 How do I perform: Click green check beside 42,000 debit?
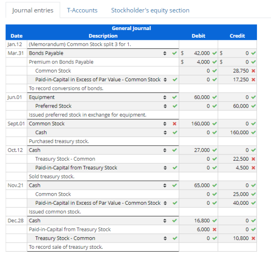(214, 53)
